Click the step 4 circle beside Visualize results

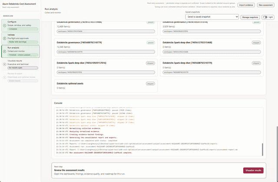tap(5, 64)
